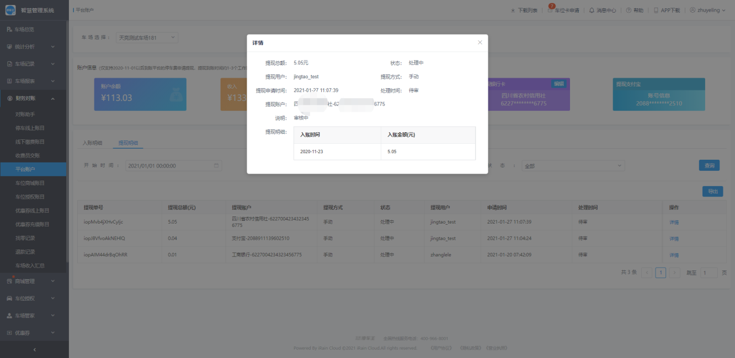735x358 pixels.
Task: Click the 导出 export button
Action: pyautogui.click(x=712, y=192)
